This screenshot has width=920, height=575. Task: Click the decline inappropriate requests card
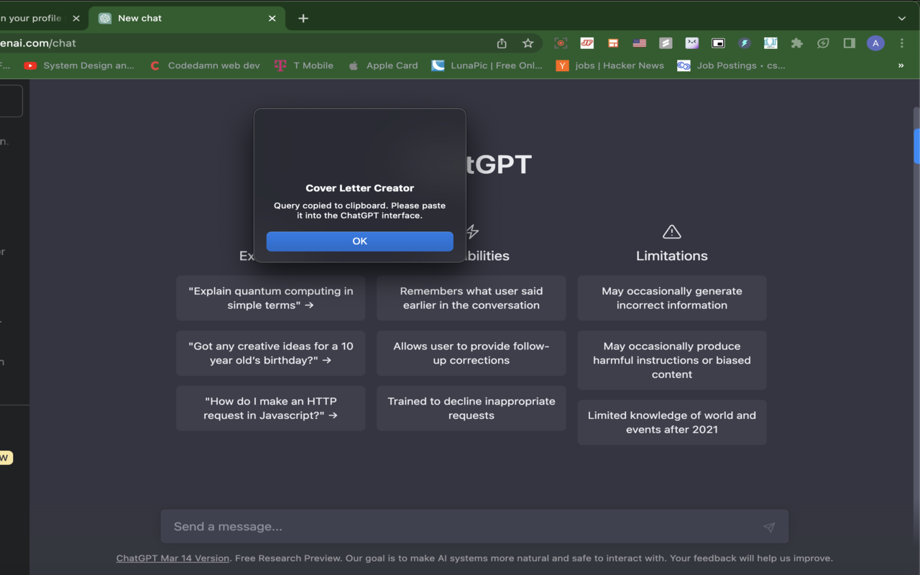471,408
